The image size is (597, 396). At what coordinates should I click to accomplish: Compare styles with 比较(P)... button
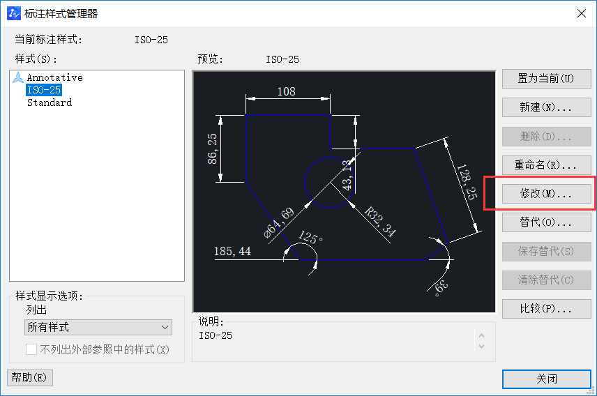(546, 309)
